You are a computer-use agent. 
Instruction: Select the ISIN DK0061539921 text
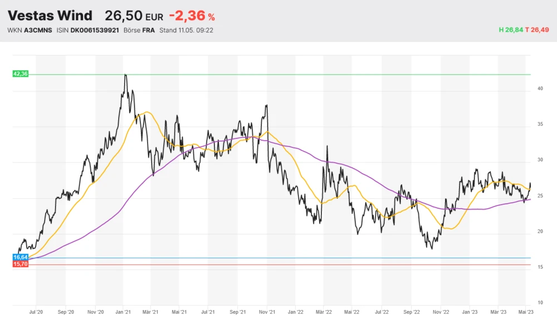tap(88, 30)
